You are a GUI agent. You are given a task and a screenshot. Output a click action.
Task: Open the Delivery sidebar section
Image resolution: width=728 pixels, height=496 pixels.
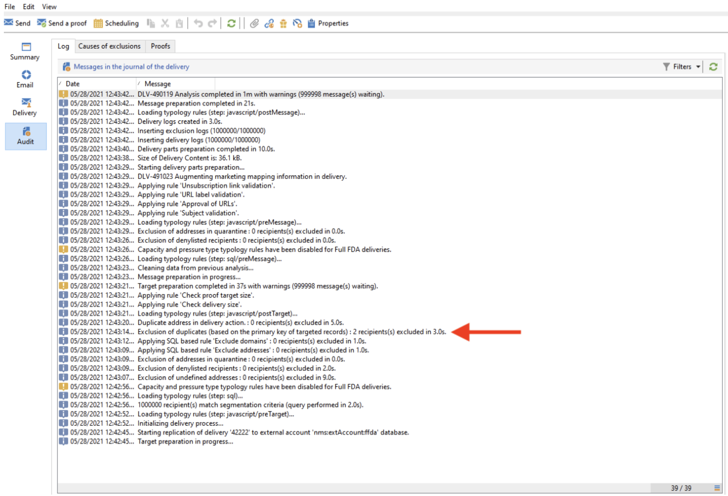(x=25, y=107)
